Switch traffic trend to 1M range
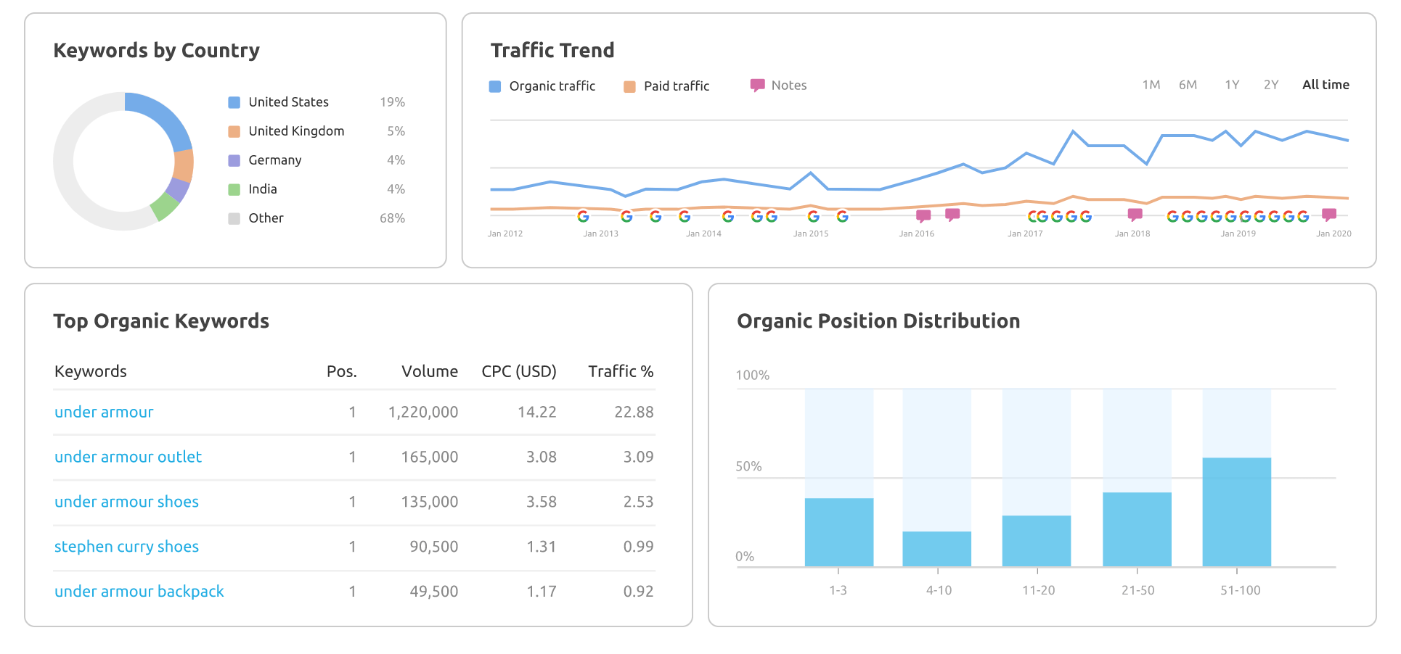The image size is (1401, 654). point(1151,85)
